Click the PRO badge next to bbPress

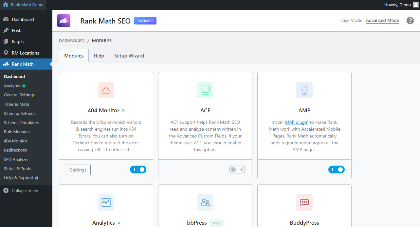tap(217, 223)
